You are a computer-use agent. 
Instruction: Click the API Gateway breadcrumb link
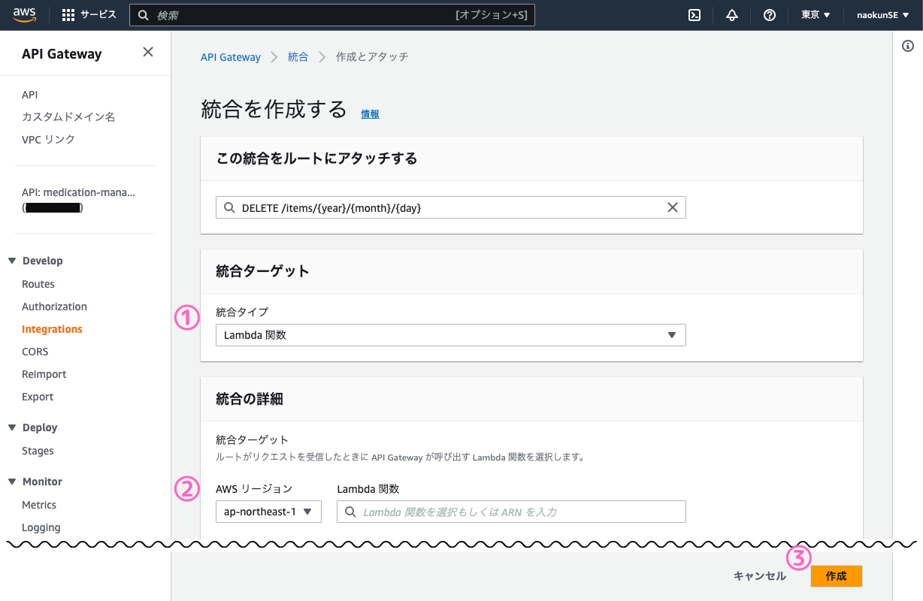click(231, 57)
